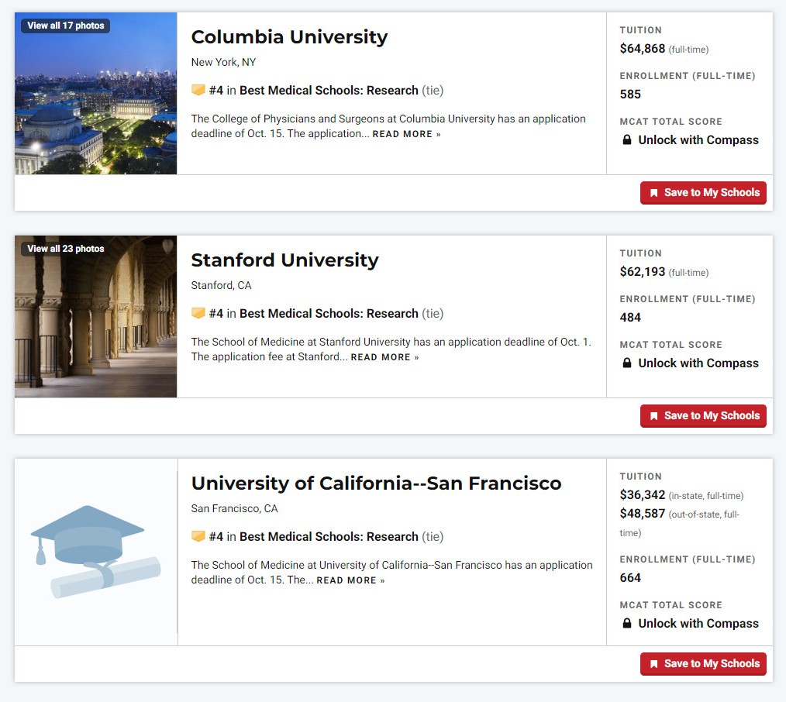This screenshot has width=786, height=702.
Task: Open University of California--San Francisco title link
Action: (376, 483)
